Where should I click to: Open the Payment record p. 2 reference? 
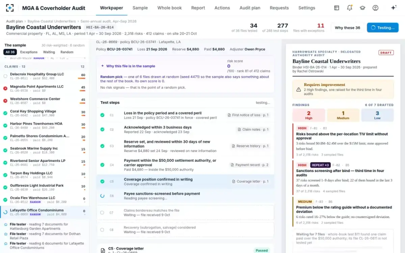(249, 165)
